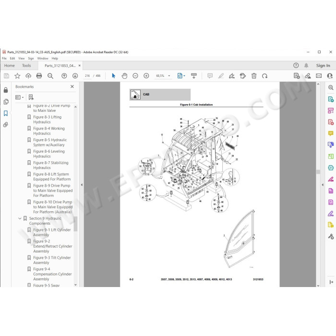Switch to the Home tab

click(x=10, y=66)
